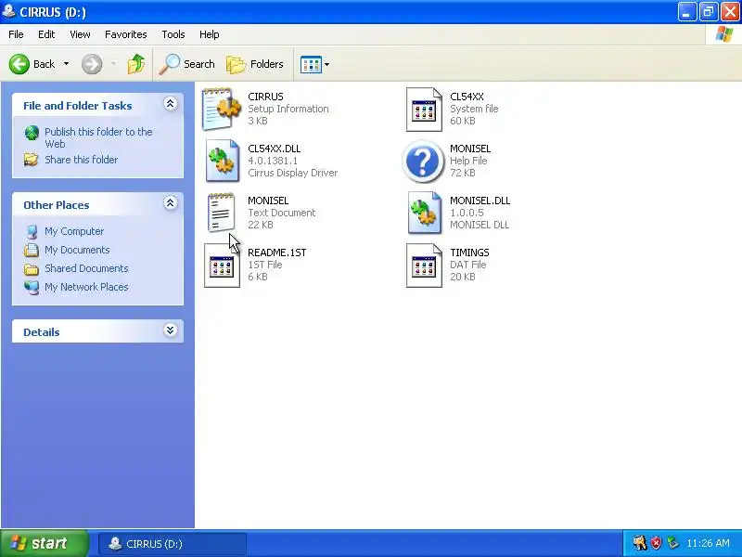Click the red security shield tray icon
Viewport: 742px width, 557px height.
coord(656,543)
